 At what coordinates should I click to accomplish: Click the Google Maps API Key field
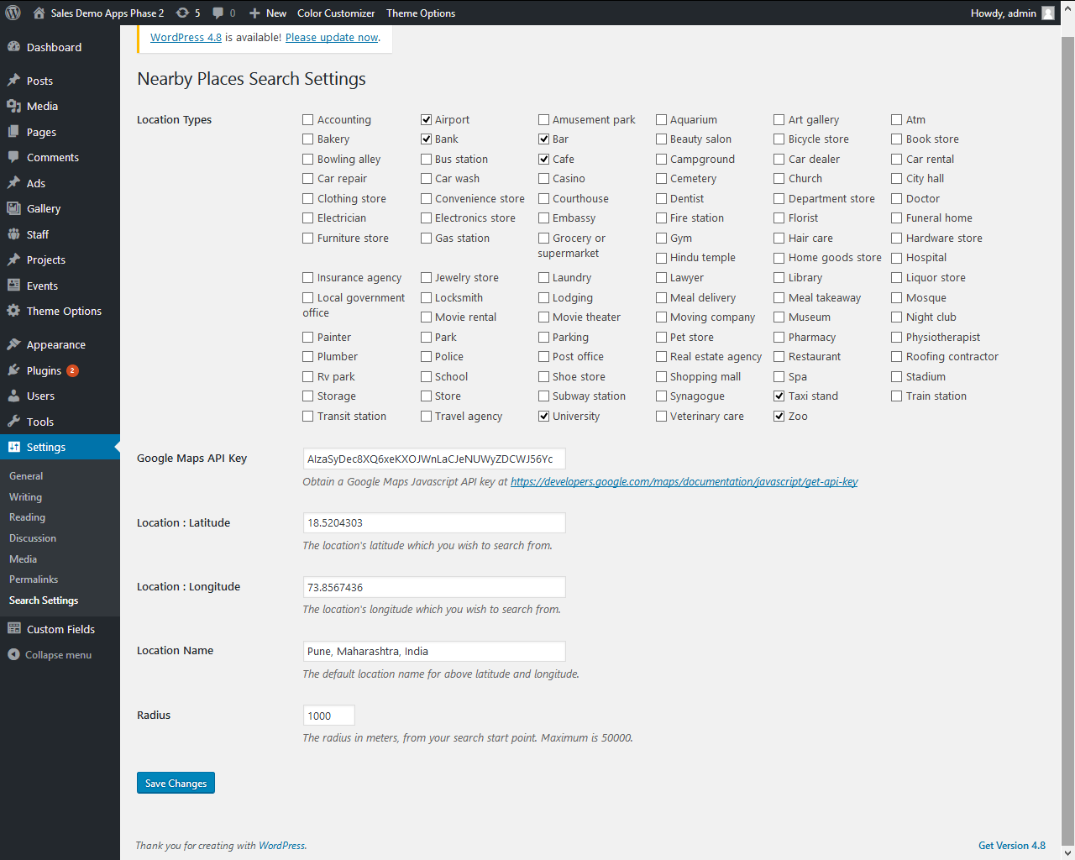tap(434, 459)
